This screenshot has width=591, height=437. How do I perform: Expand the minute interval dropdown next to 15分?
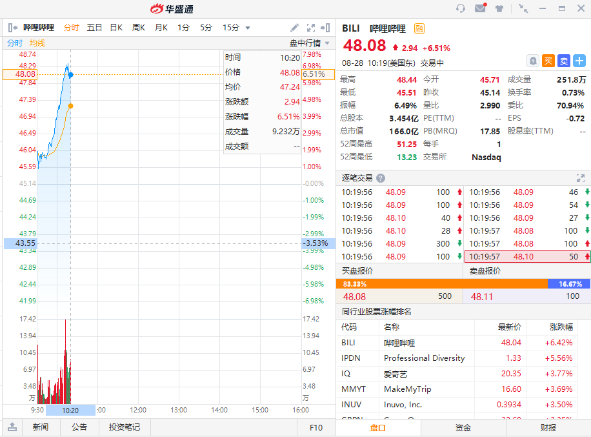tap(246, 28)
